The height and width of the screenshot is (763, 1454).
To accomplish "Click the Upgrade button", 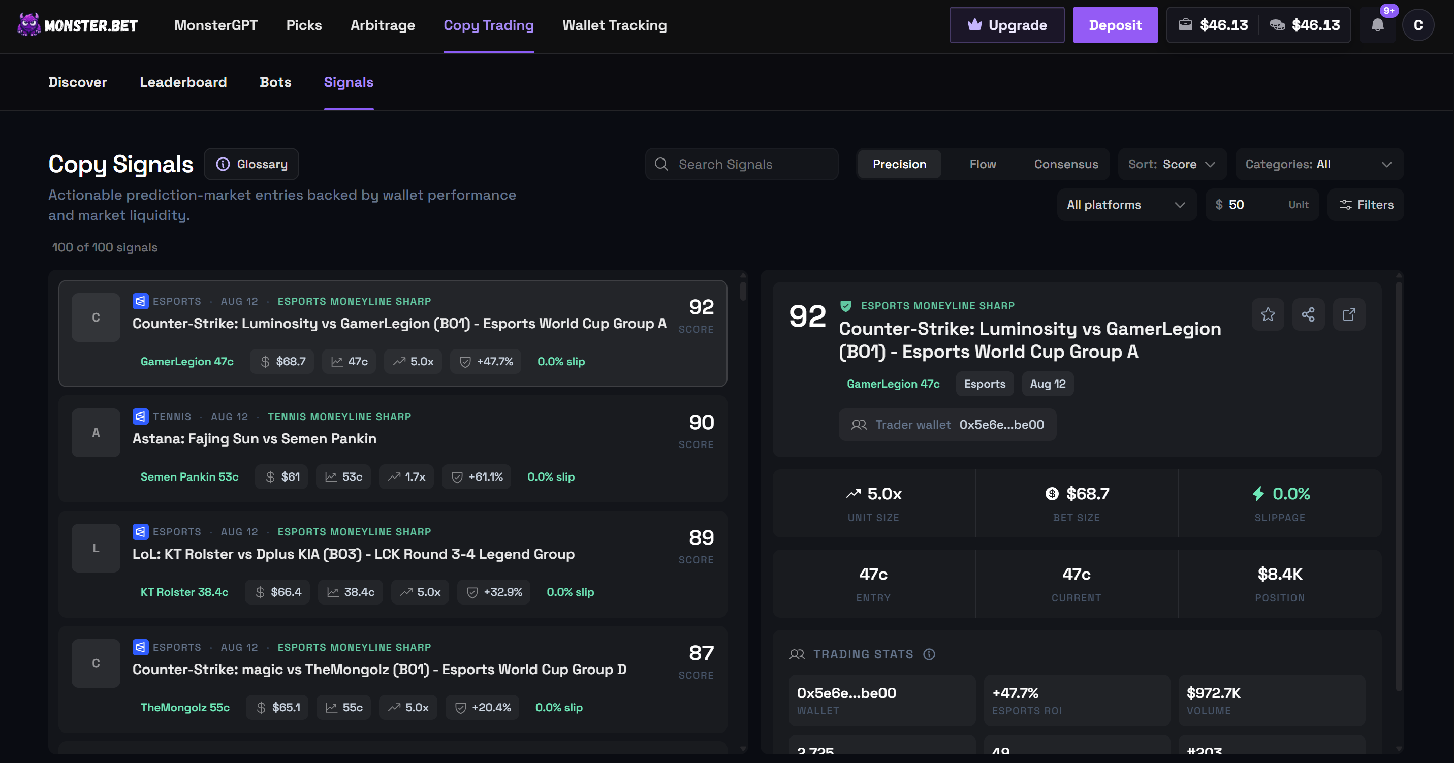I will [1006, 25].
